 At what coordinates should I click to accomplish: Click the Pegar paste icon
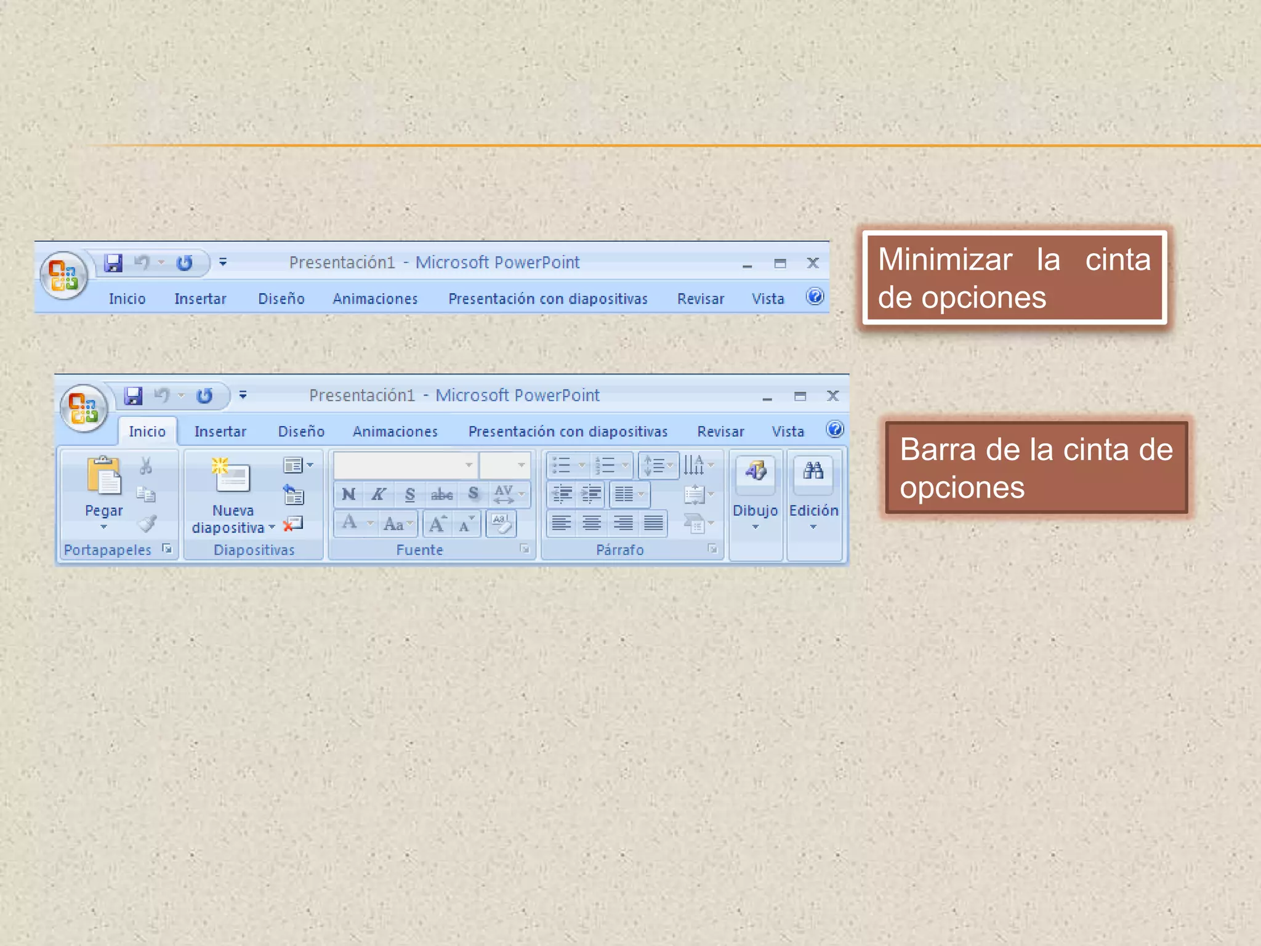[103, 475]
